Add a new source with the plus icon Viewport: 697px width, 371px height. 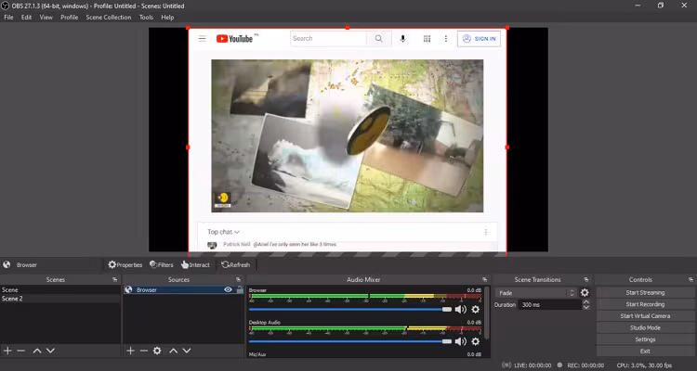click(x=130, y=351)
